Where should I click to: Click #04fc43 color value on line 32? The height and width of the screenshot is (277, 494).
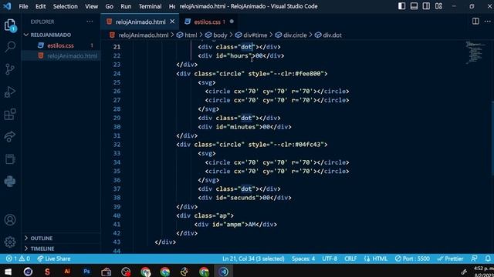coord(308,145)
